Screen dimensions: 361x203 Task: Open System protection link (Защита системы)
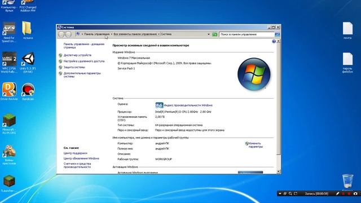[74, 67]
